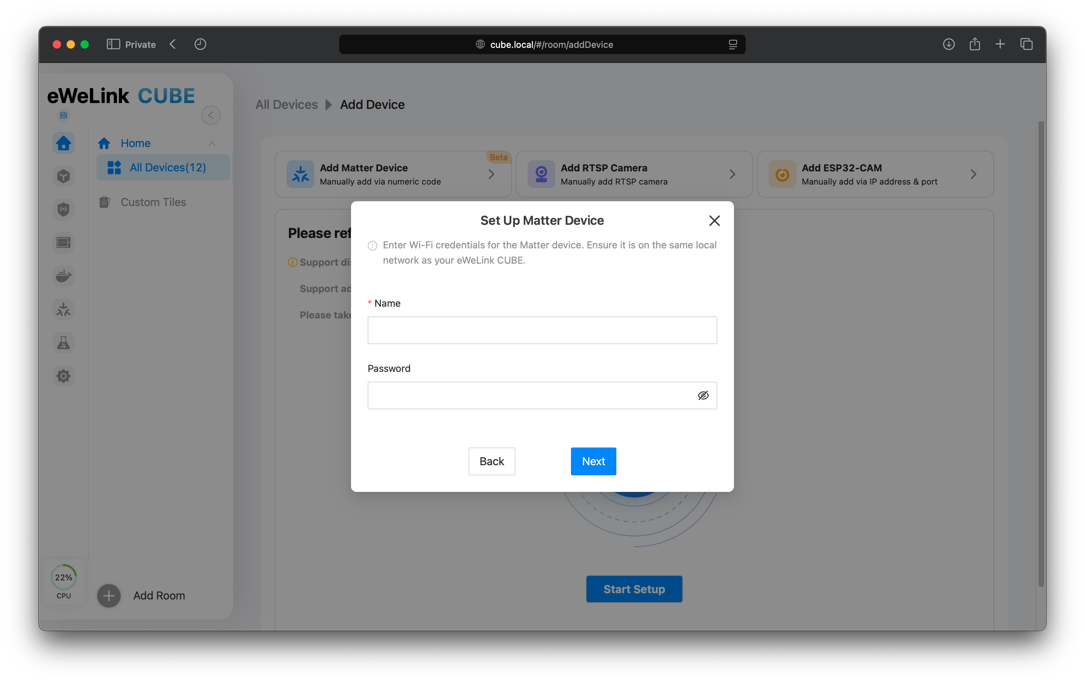The image size is (1085, 682).
Task: Expand Add RTSP Camera chevron
Action: coord(732,174)
